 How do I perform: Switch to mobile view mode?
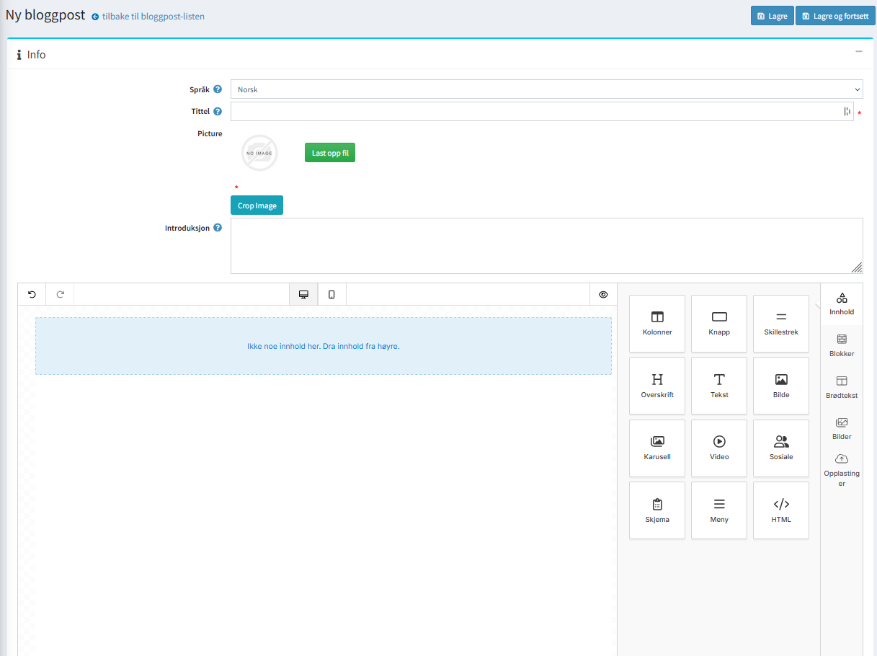331,294
